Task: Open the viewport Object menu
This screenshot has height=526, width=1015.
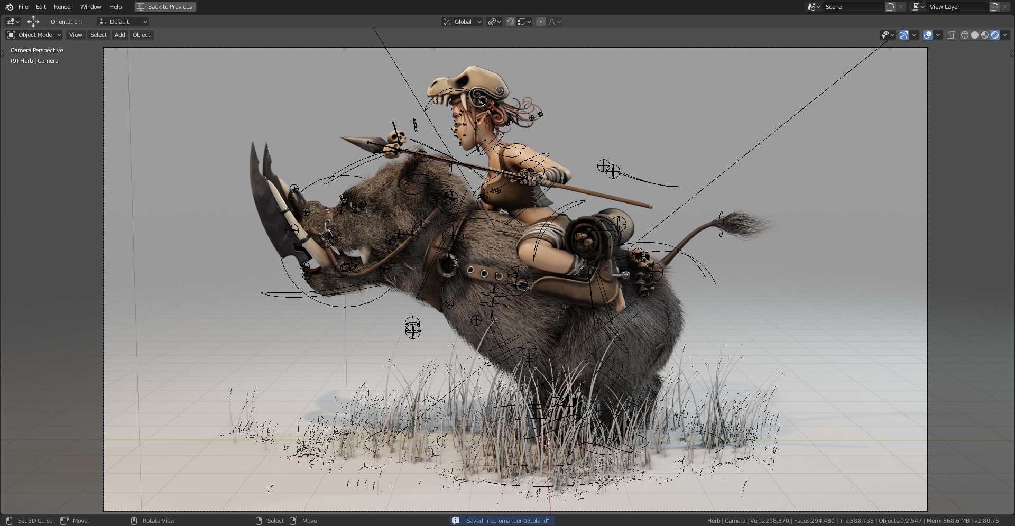Action: click(x=141, y=35)
